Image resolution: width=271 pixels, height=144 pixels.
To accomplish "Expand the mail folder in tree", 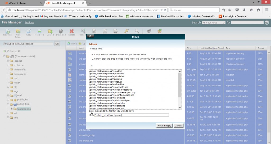I will pyautogui.click(x=8, y=95).
